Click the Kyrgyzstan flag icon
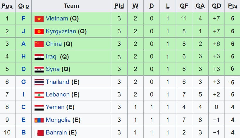240x138 pixels. pyautogui.click(x=39, y=31)
